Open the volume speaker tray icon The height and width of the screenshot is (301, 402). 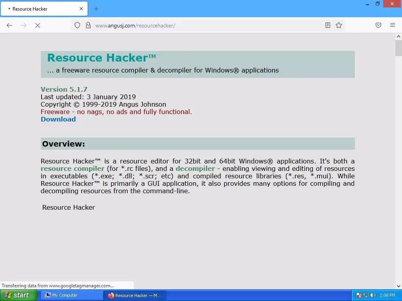coord(373,295)
